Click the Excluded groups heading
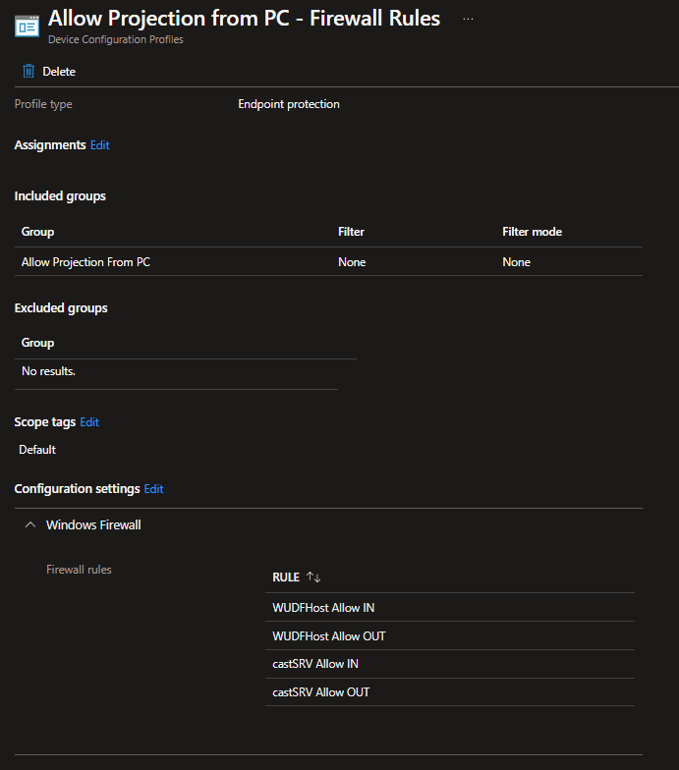 (x=61, y=308)
